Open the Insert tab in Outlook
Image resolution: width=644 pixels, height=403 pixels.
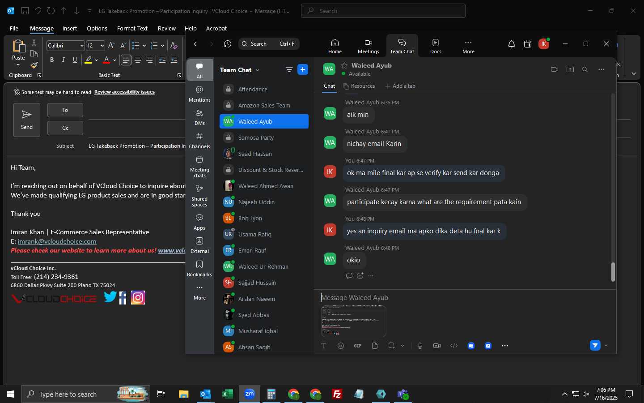click(x=69, y=28)
